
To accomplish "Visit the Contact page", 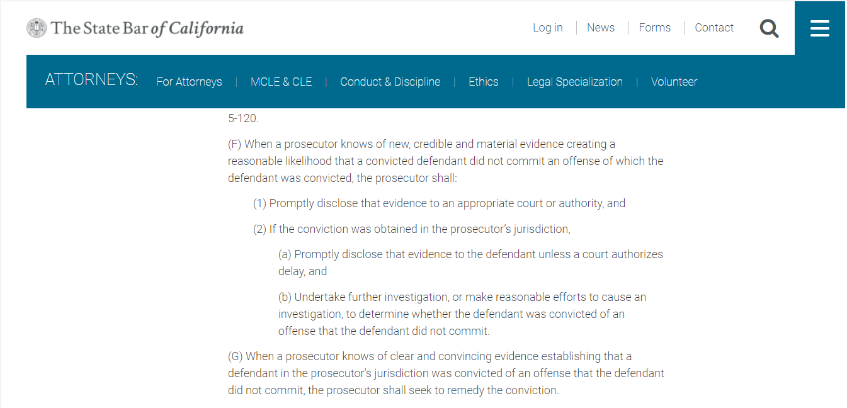I will click(x=714, y=28).
